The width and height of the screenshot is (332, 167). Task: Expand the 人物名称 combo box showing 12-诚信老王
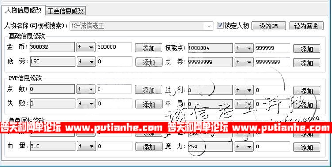point(142,26)
